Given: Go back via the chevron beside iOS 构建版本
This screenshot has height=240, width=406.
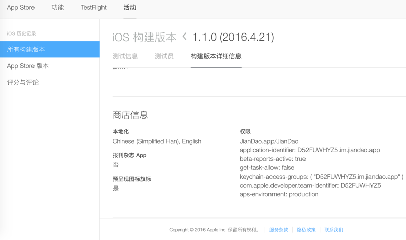Looking at the screenshot, I should point(184,37).
